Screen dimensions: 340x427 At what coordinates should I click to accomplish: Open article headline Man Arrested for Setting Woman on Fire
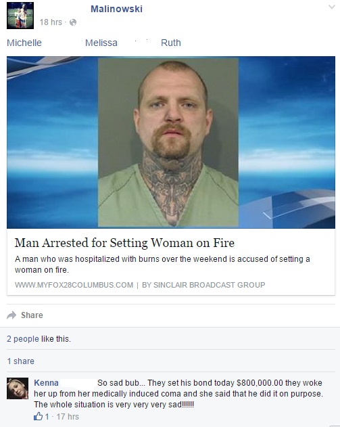pos(124,243)
